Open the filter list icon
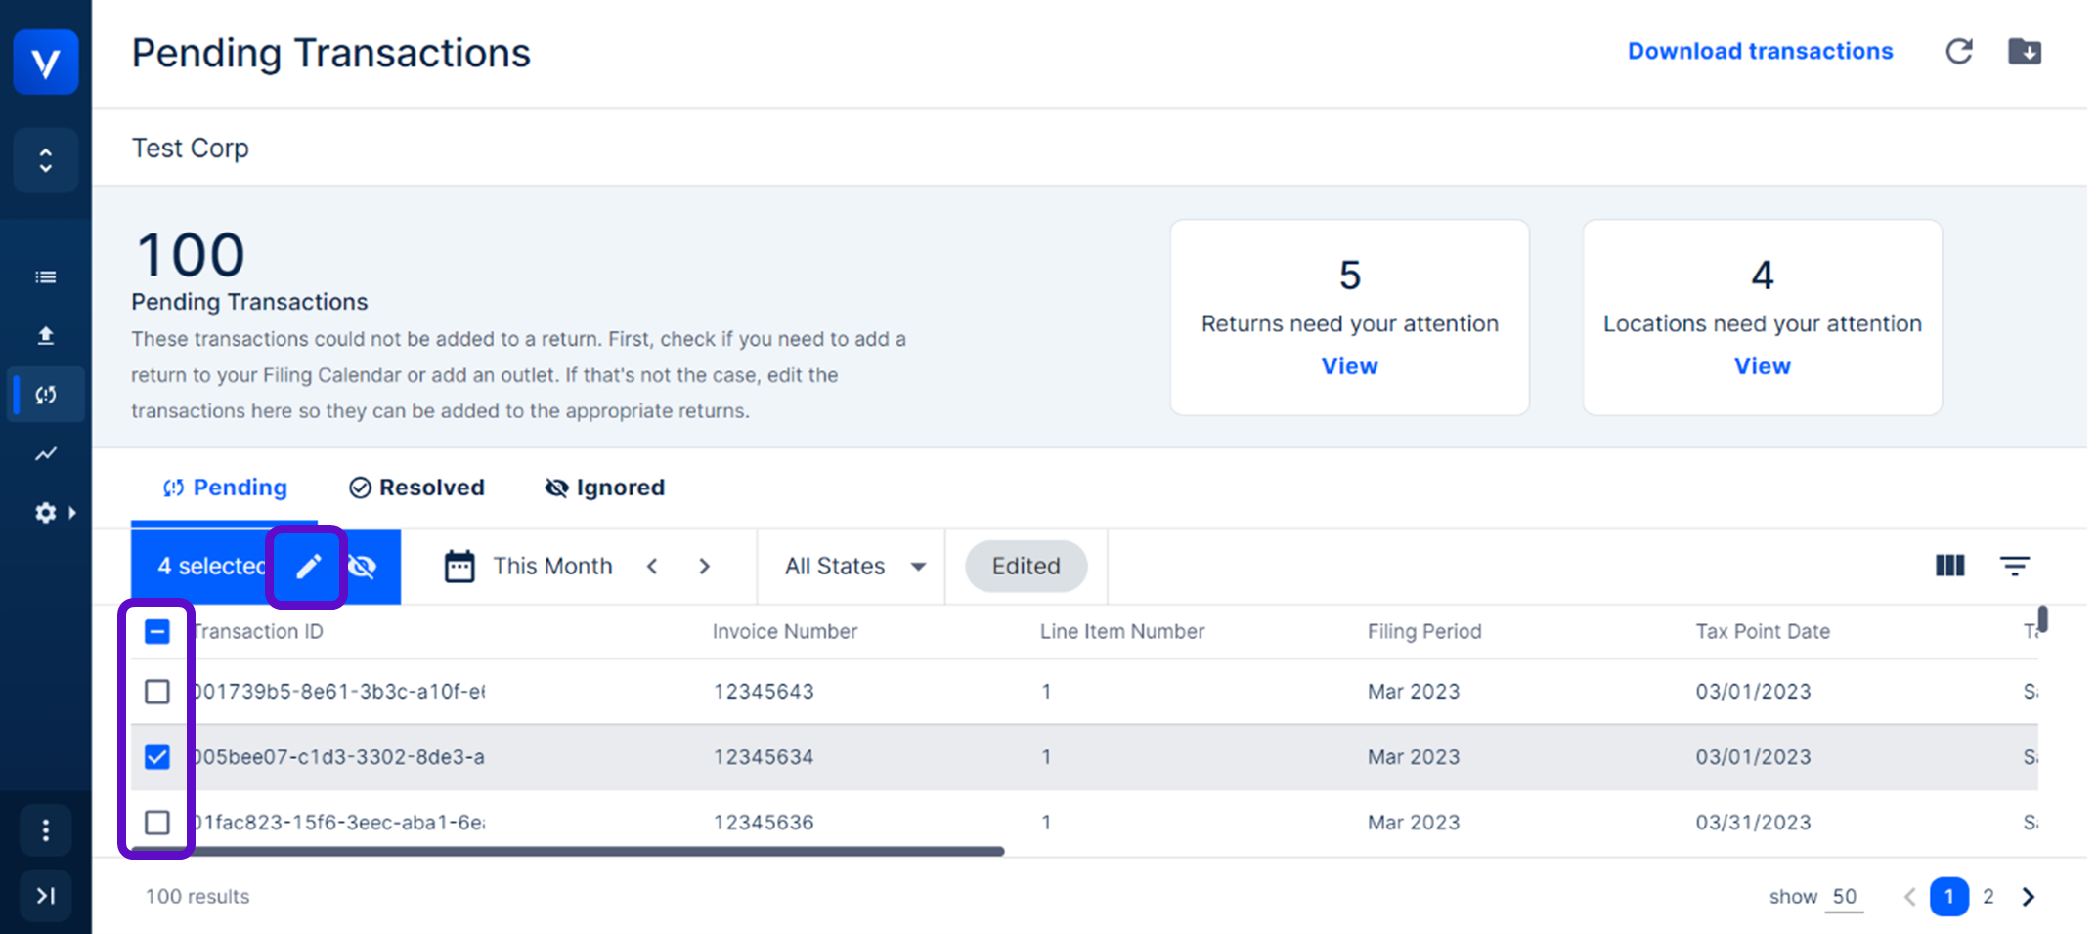The height and width of the screenshot is (934, 2097). point(2014,566)
